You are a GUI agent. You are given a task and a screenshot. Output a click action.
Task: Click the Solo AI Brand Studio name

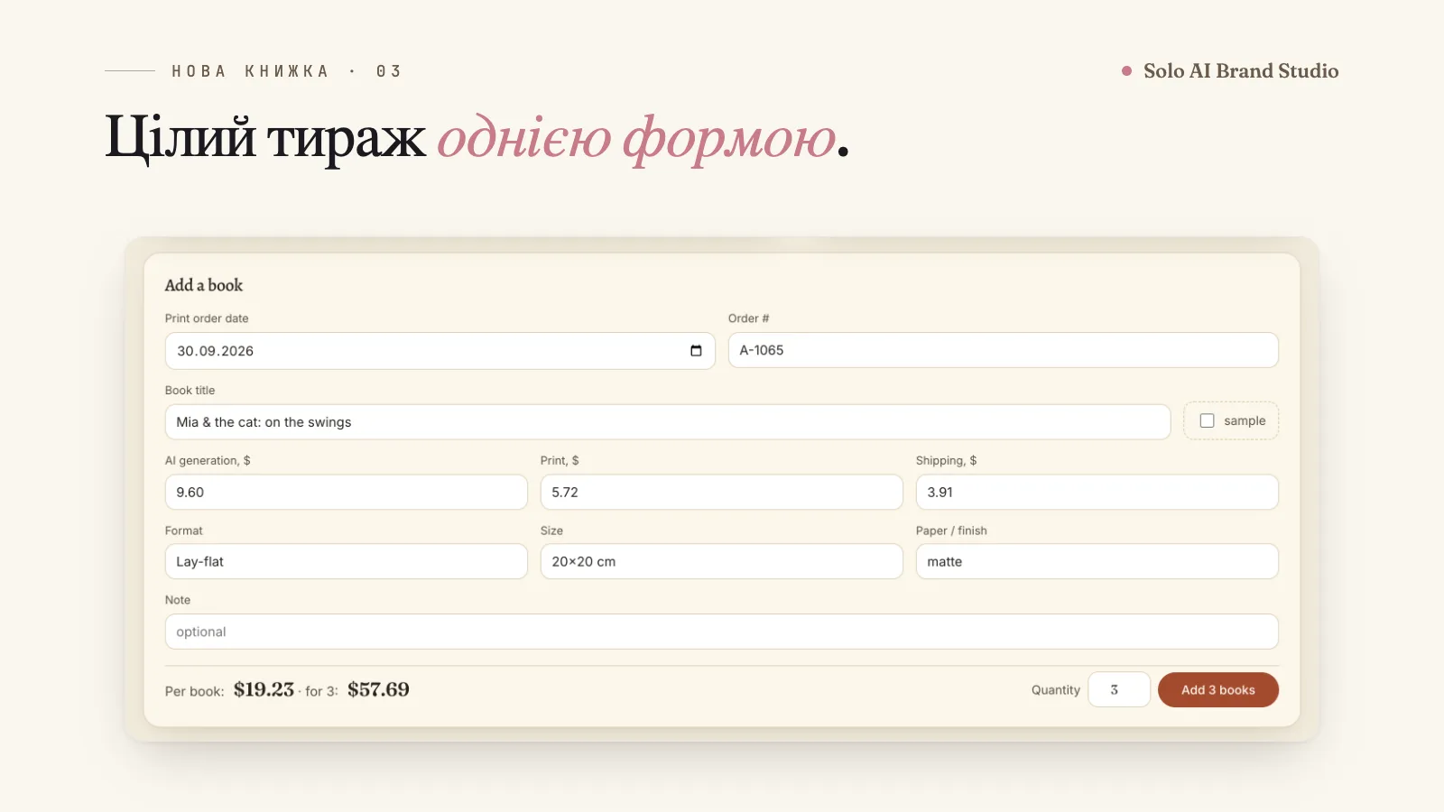point(1241,71)
